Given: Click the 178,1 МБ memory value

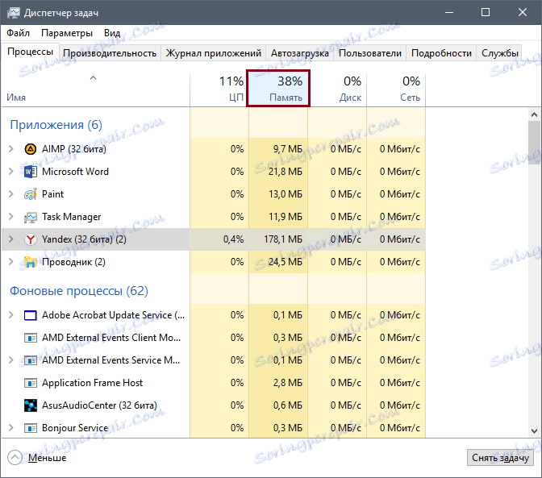Looking at the screenshot, I should coord(283,239).
